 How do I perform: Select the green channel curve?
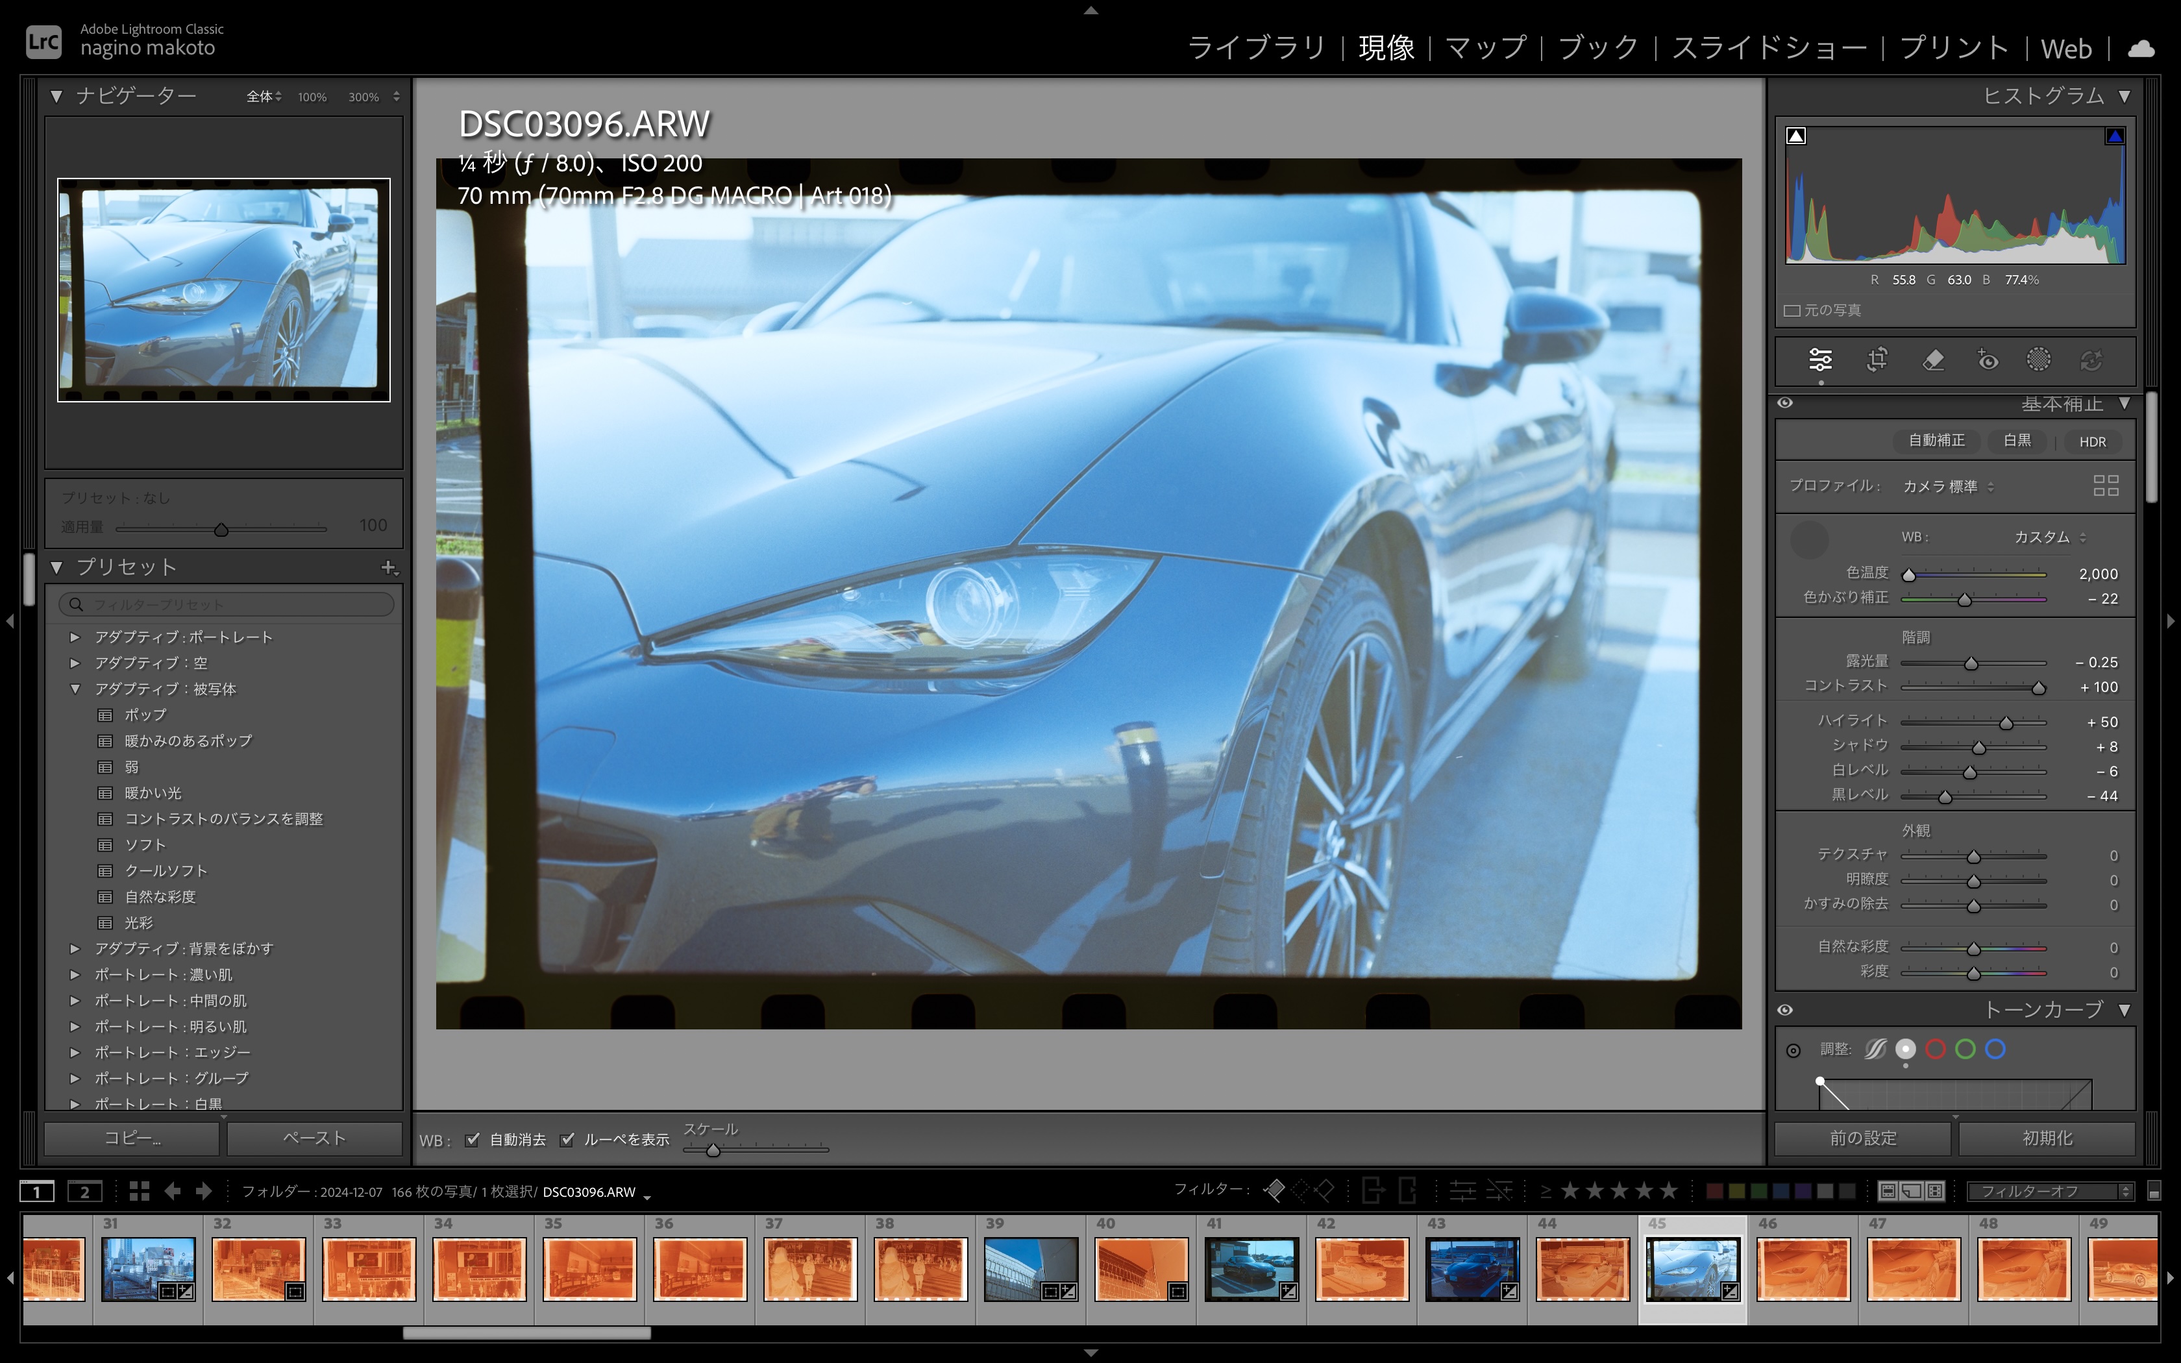click(x=1965, y=1048)
